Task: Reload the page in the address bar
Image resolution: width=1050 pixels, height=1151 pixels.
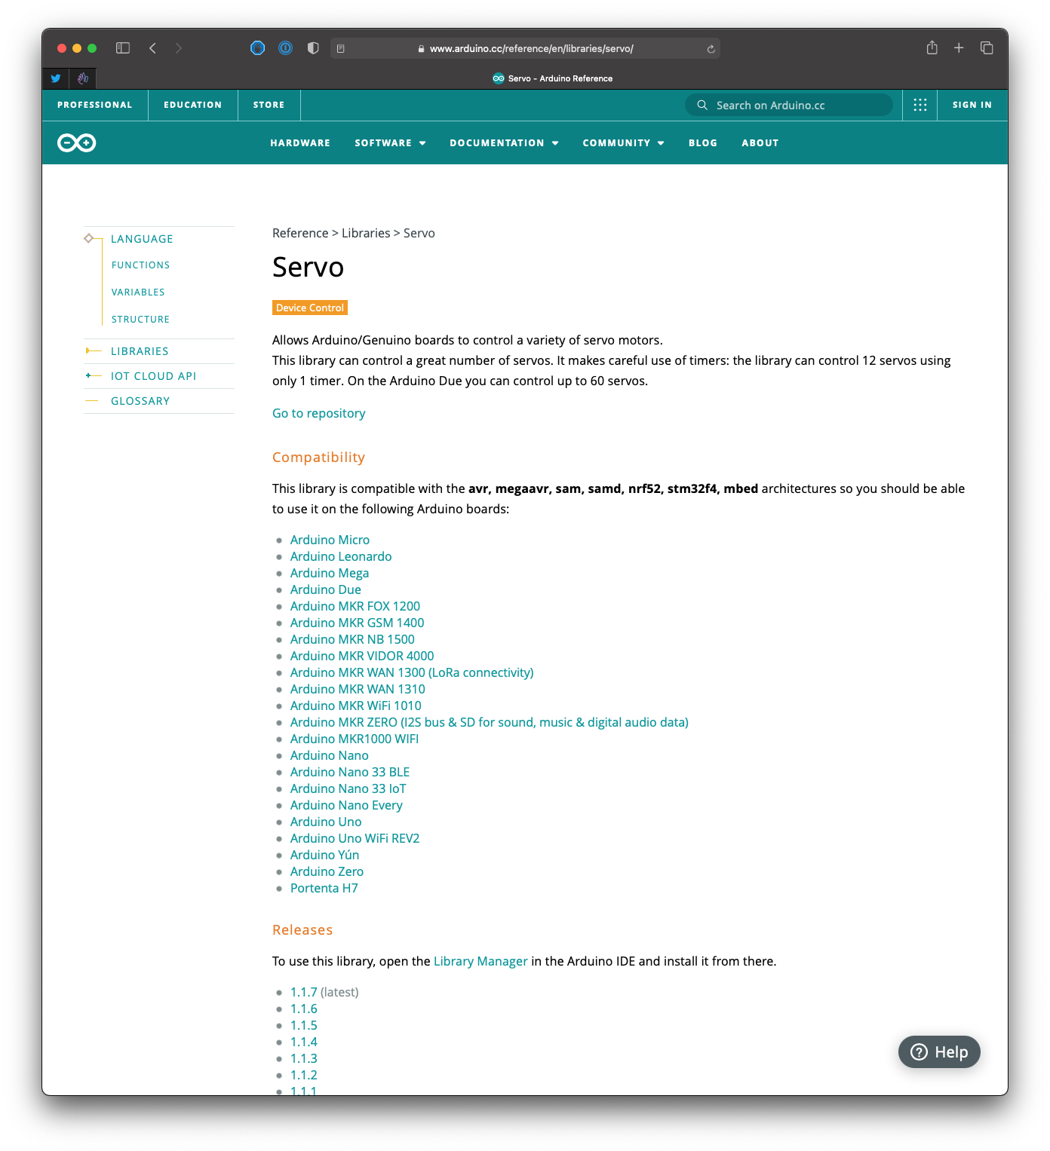Action: pos(711,49)
